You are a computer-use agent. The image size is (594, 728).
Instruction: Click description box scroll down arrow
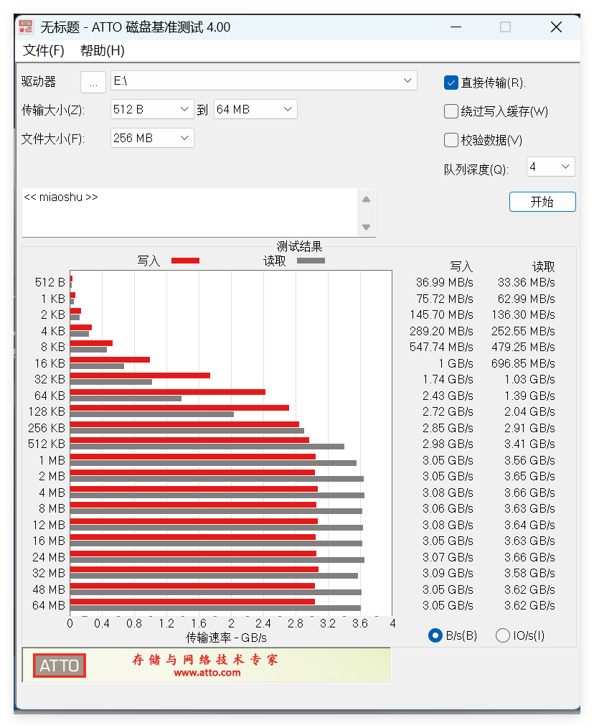366,227
